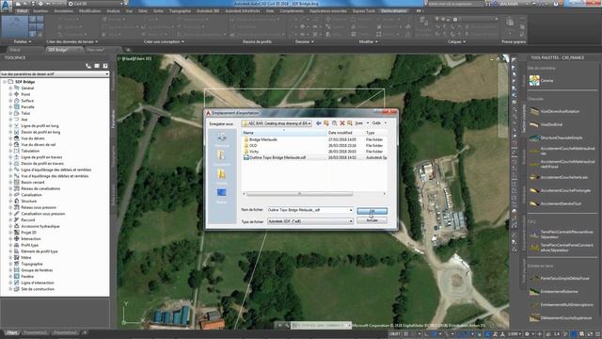
Task: Click the Surface node icon in the Toolspace tree
Action: pyautogui.click(x=17, y=101)
